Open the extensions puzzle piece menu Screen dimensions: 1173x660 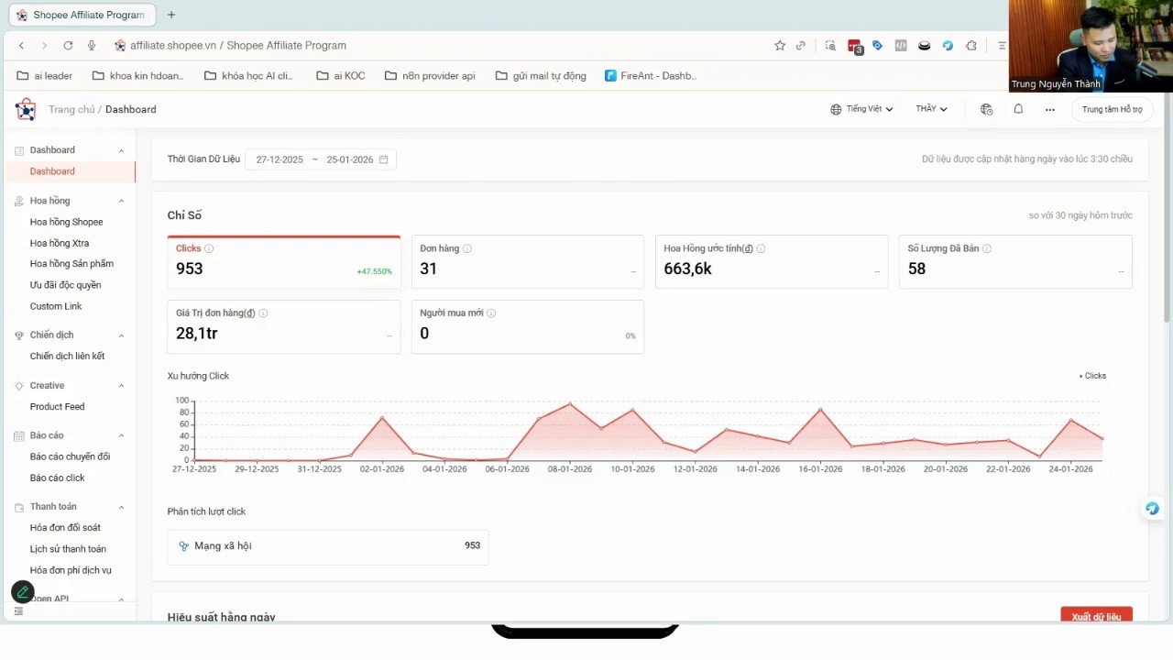tap(971, 46)
